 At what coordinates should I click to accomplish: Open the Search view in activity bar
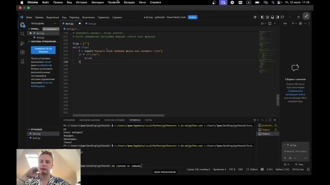coord(22,34)
